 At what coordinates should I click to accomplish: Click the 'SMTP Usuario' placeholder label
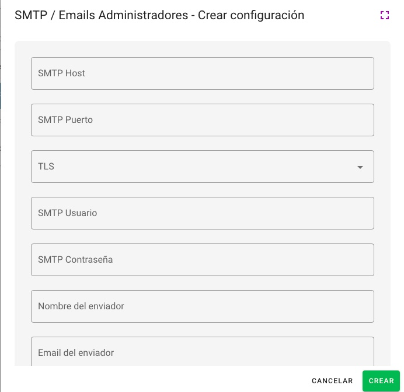coord(68,213)
